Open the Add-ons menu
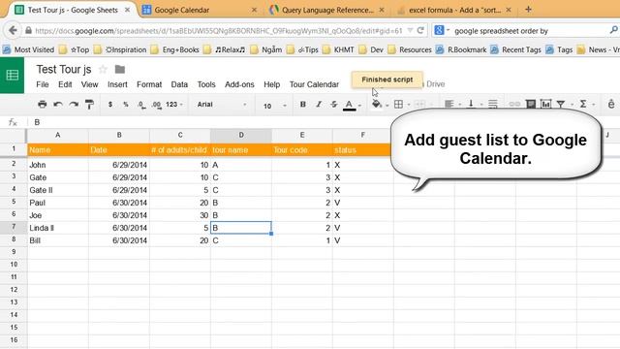 [239, 84]
